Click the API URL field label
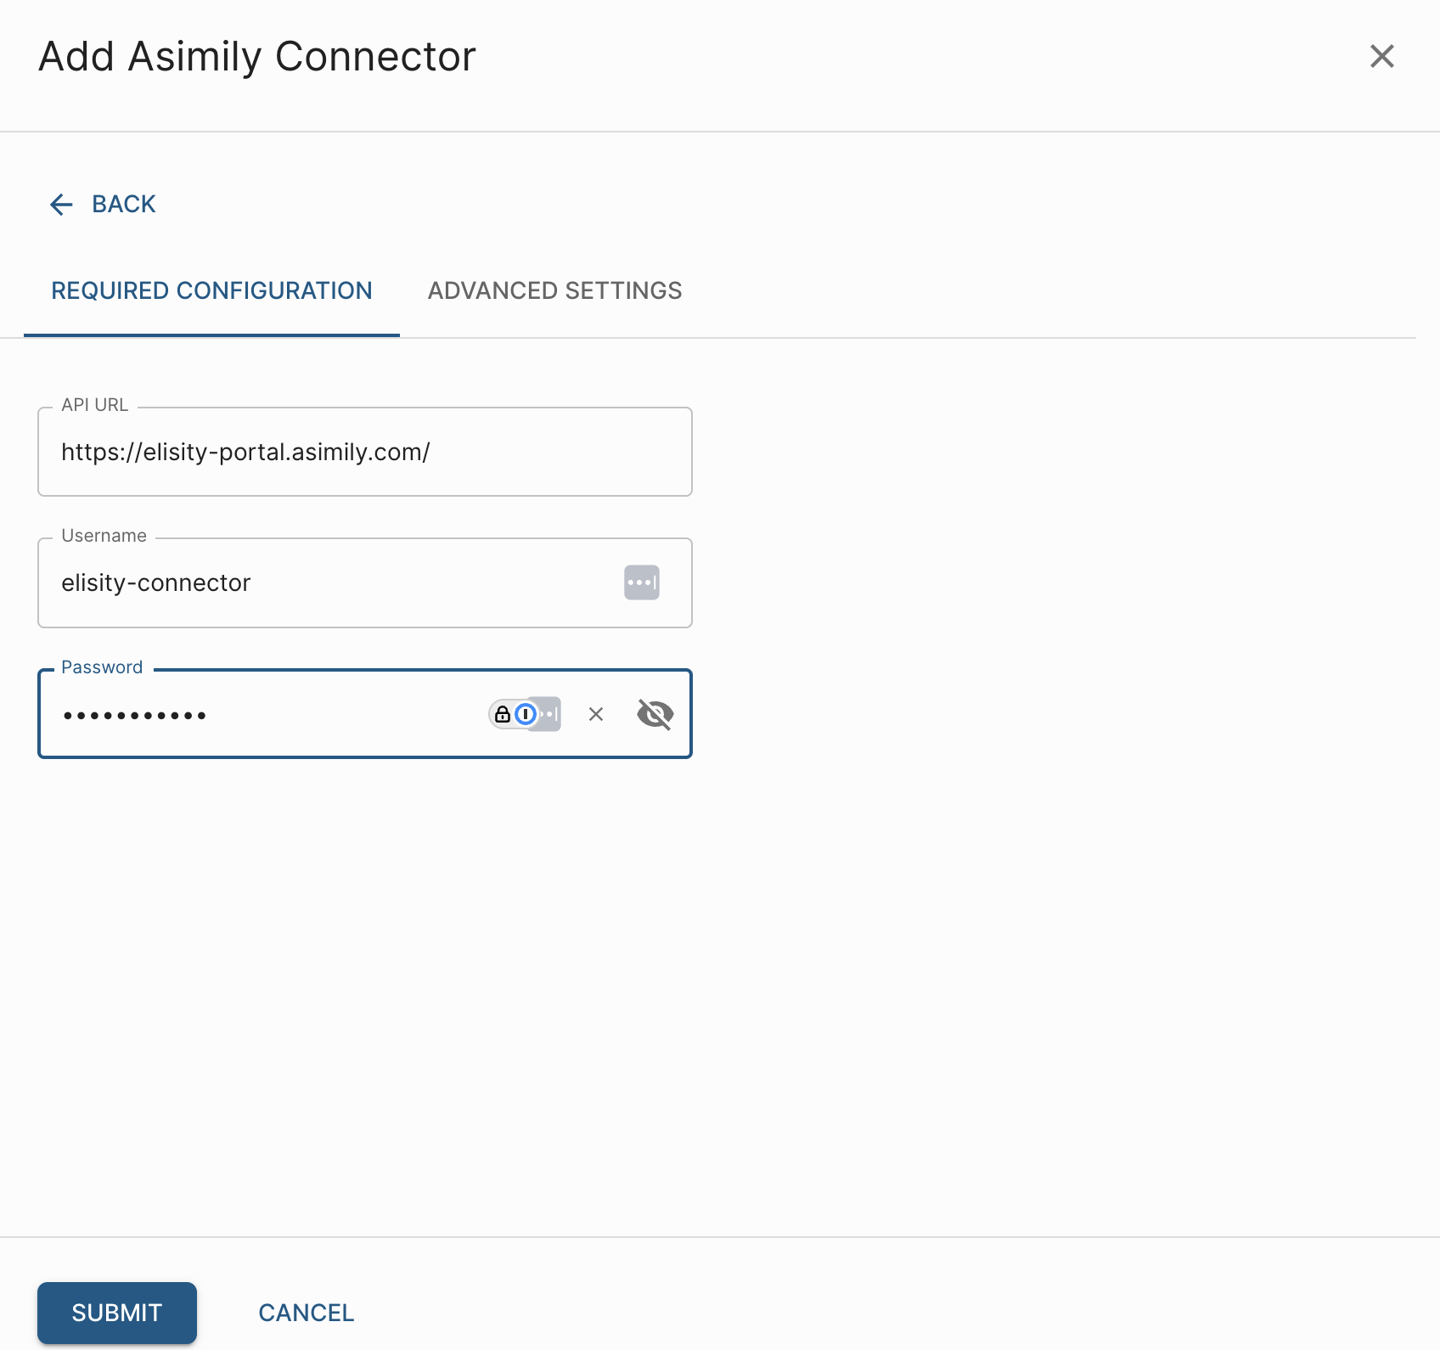 click(x=94, y=405)
